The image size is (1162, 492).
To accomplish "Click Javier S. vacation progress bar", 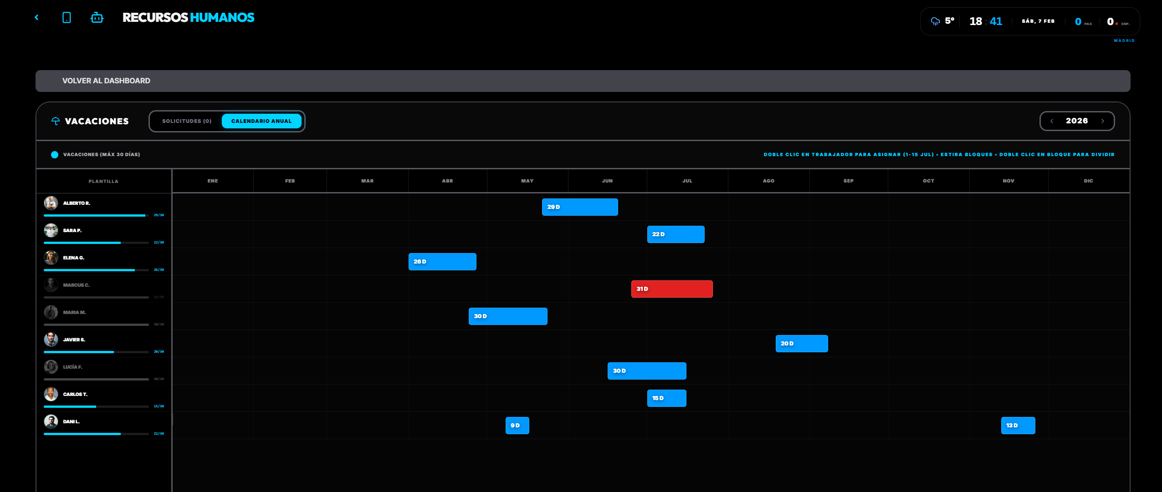I will [x=96, y=352].
